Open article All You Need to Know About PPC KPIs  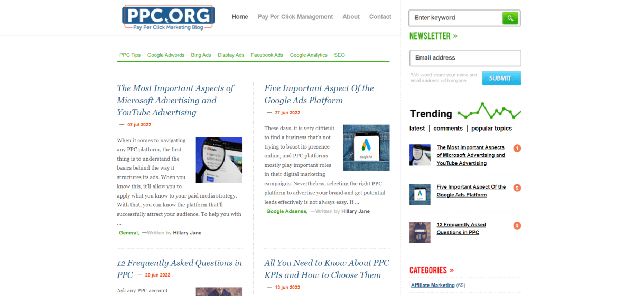[327, 269]
